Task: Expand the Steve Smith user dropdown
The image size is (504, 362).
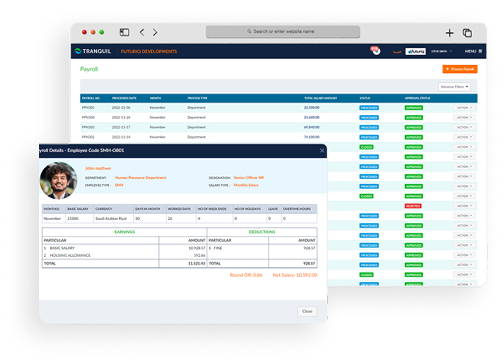Action: (442, 52)
